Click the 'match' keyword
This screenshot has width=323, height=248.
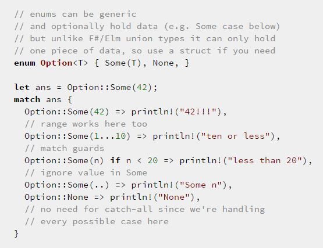click(27, 99)
